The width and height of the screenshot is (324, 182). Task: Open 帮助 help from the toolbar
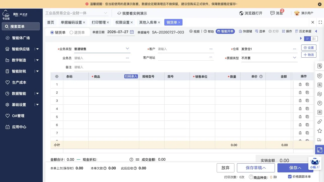pos(209,31)
